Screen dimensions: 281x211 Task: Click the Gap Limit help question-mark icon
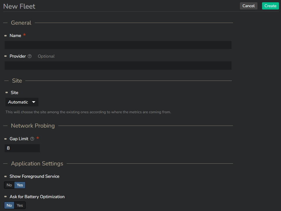pos(32,139)
